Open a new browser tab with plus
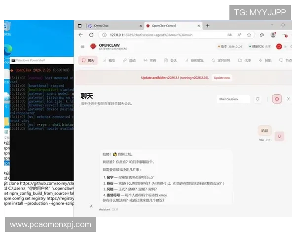Screen dimensions: 296x237 (208, 26)
